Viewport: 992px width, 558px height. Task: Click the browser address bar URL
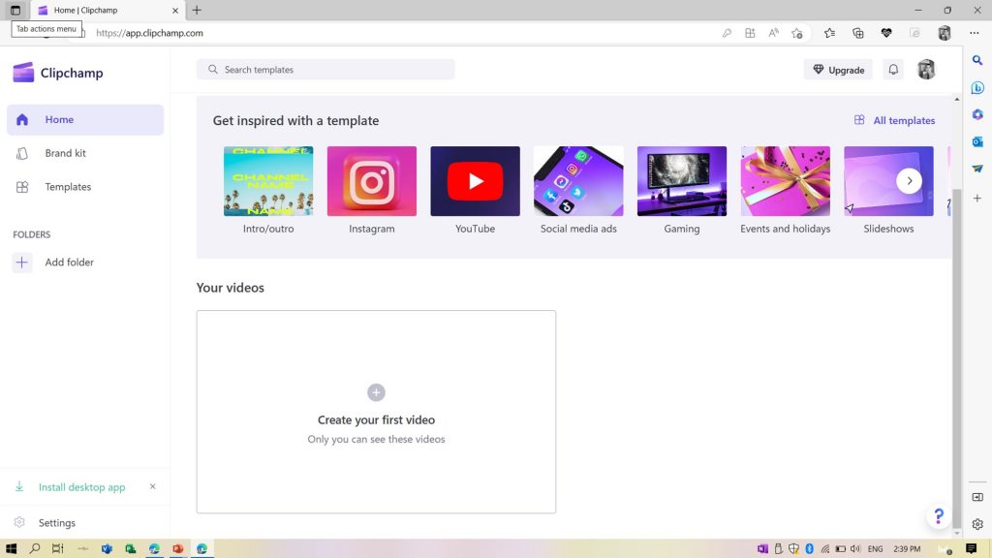(x=149, y=33)
